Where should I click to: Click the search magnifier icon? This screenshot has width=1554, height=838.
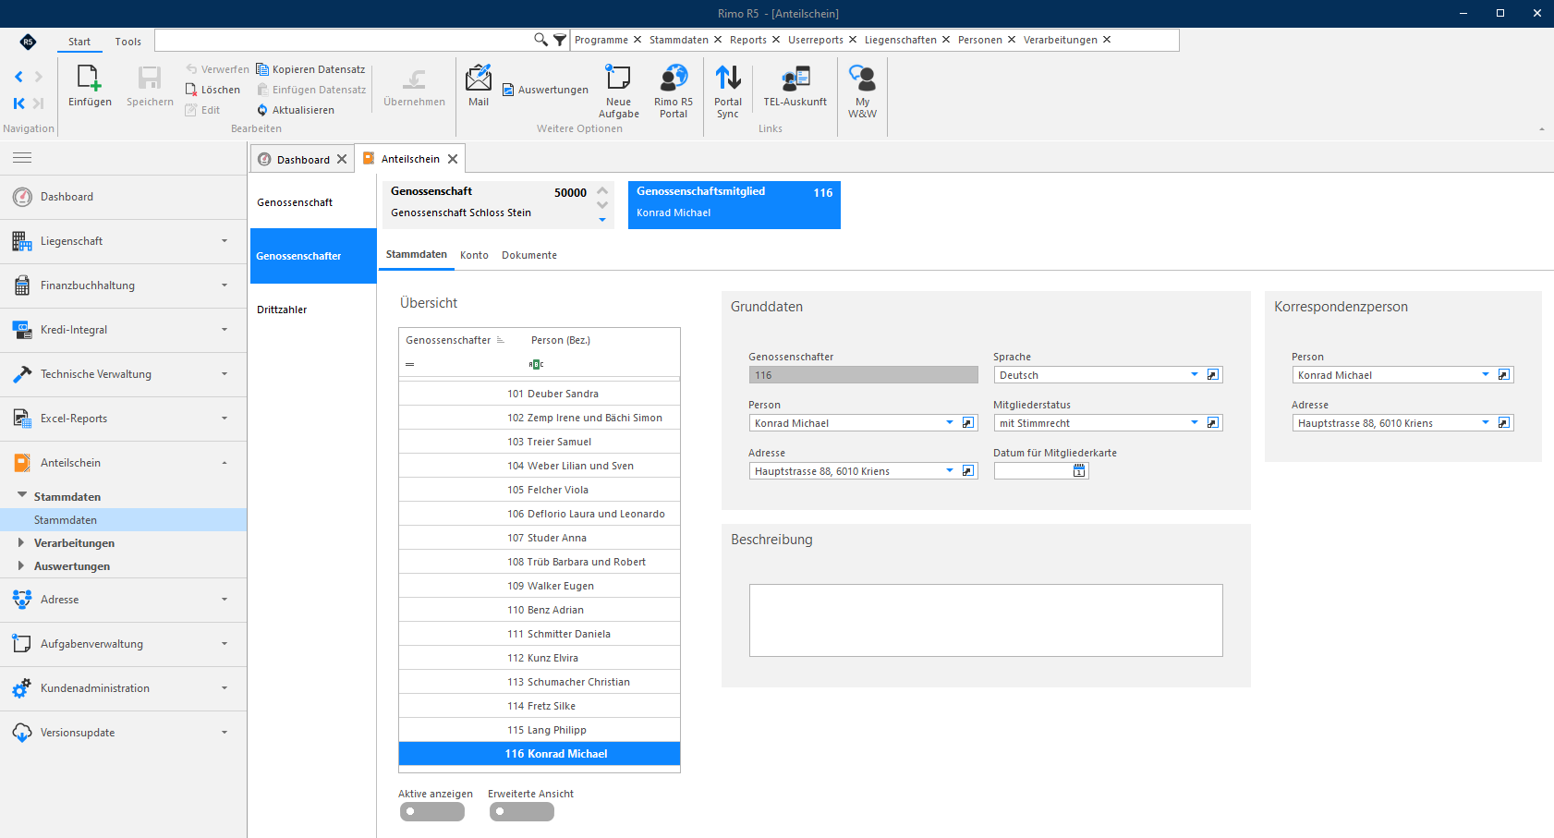540,40
